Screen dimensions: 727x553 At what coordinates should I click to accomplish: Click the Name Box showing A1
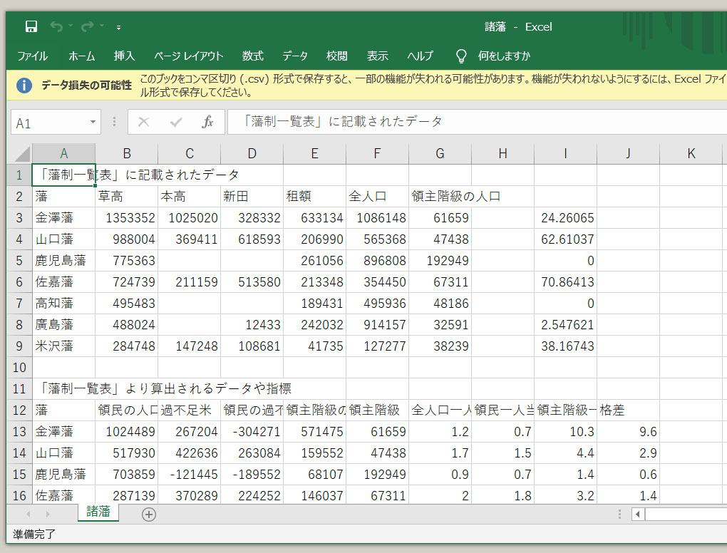[56, 123]
